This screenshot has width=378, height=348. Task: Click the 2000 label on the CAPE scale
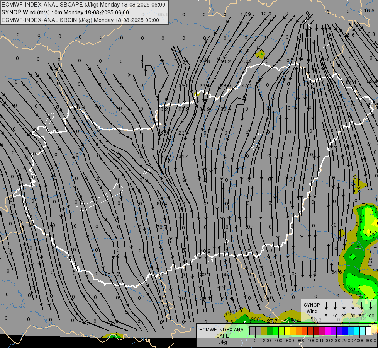coord(336,341)
